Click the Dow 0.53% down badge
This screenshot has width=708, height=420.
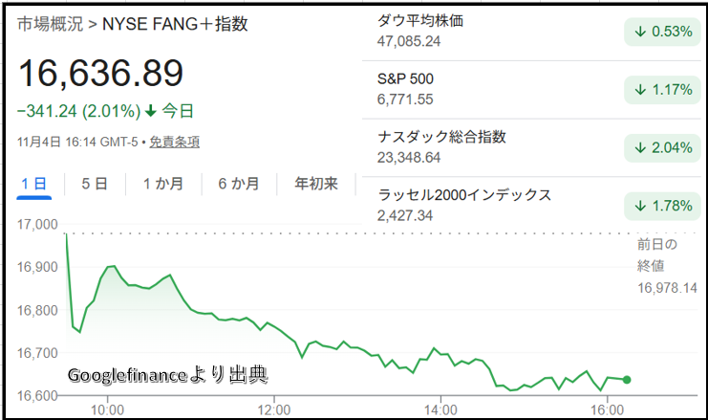click(661, 32)
